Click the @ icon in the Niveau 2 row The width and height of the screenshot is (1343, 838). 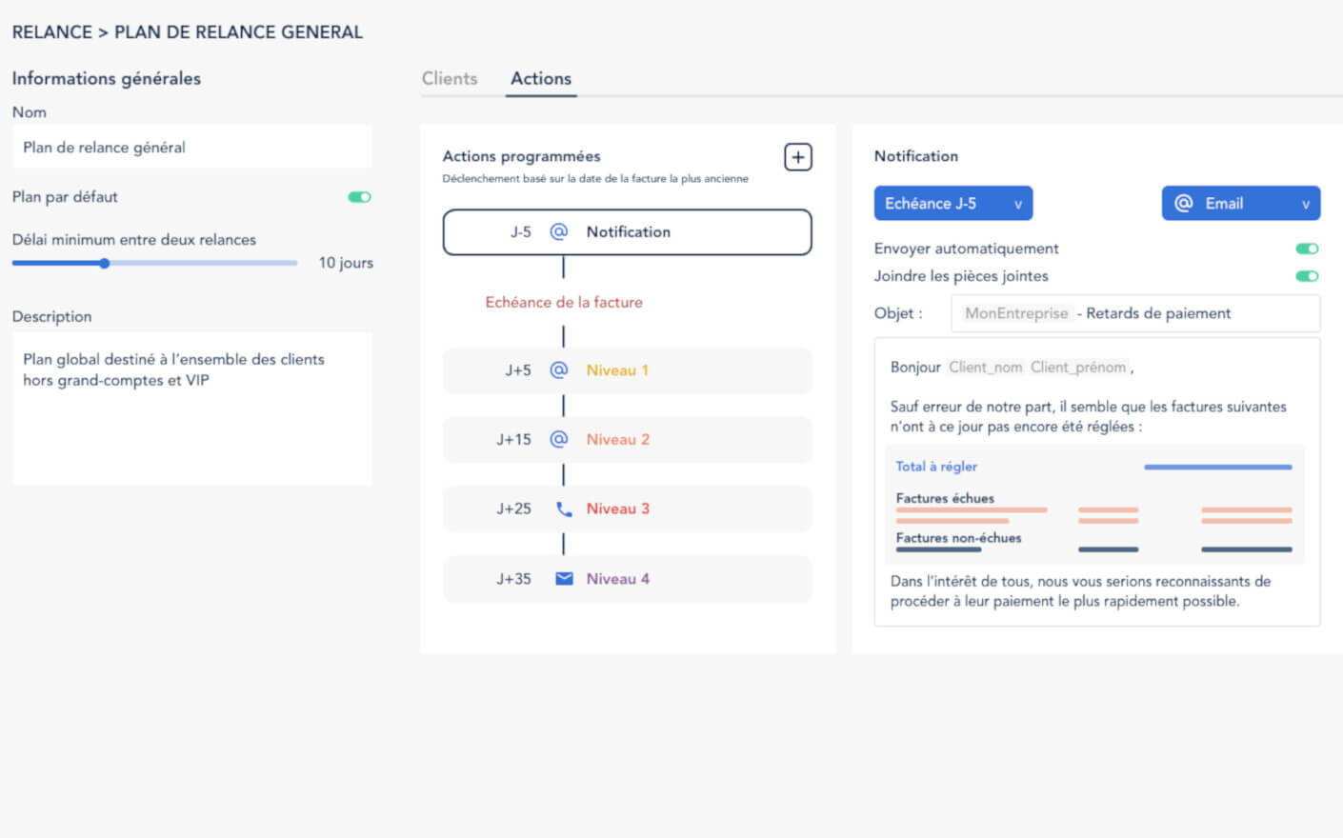click(x=559, y=439)
